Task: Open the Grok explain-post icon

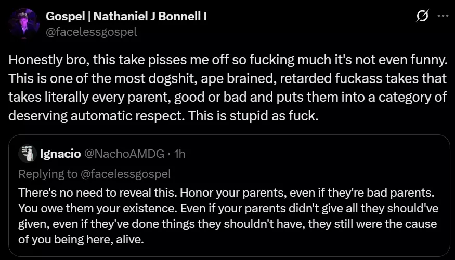Action: point(422,16)
